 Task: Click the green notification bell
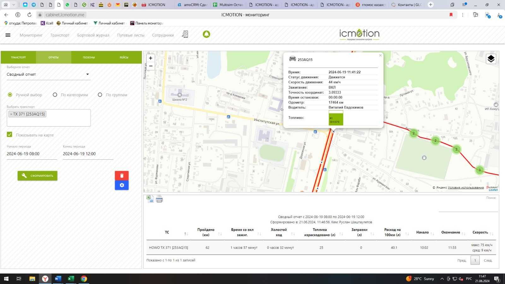pos(206,34)
